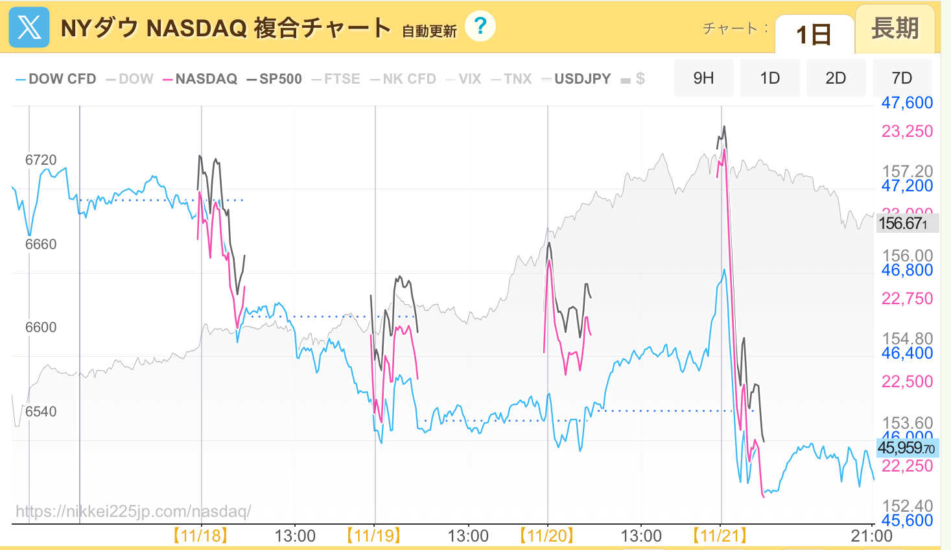Click the X (Twitter) share icon
Viewport: 951px width, 550px height.
coord(29,28)
